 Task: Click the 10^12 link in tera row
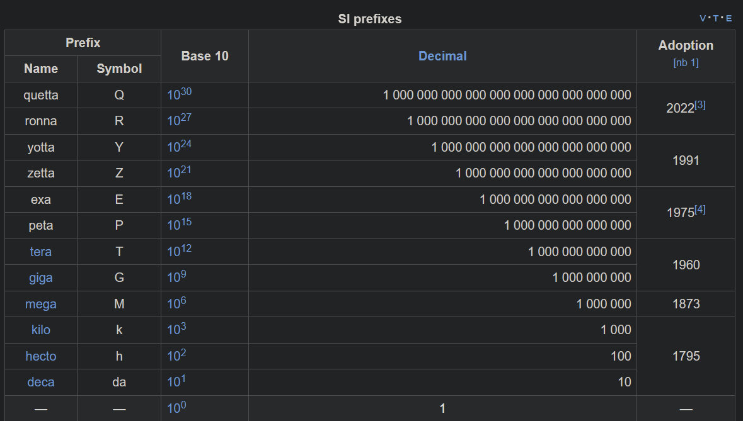click(179, 250)
